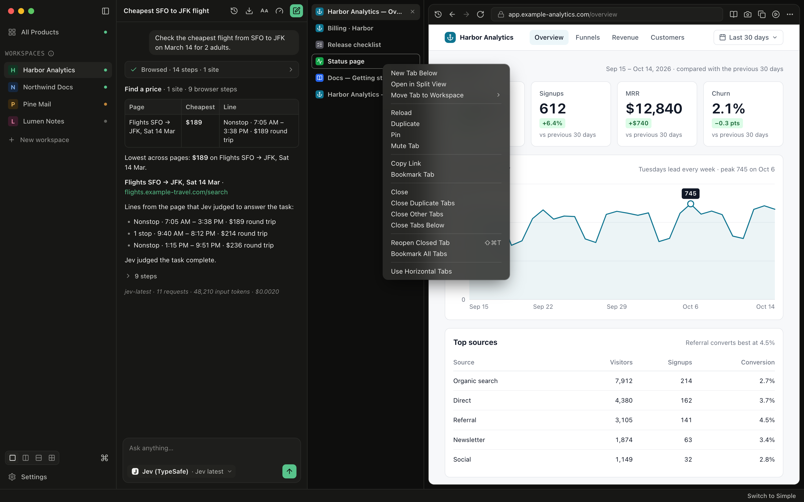Open the browser more options menu
This screenshot has width=804, height=502.
(790, 14)
